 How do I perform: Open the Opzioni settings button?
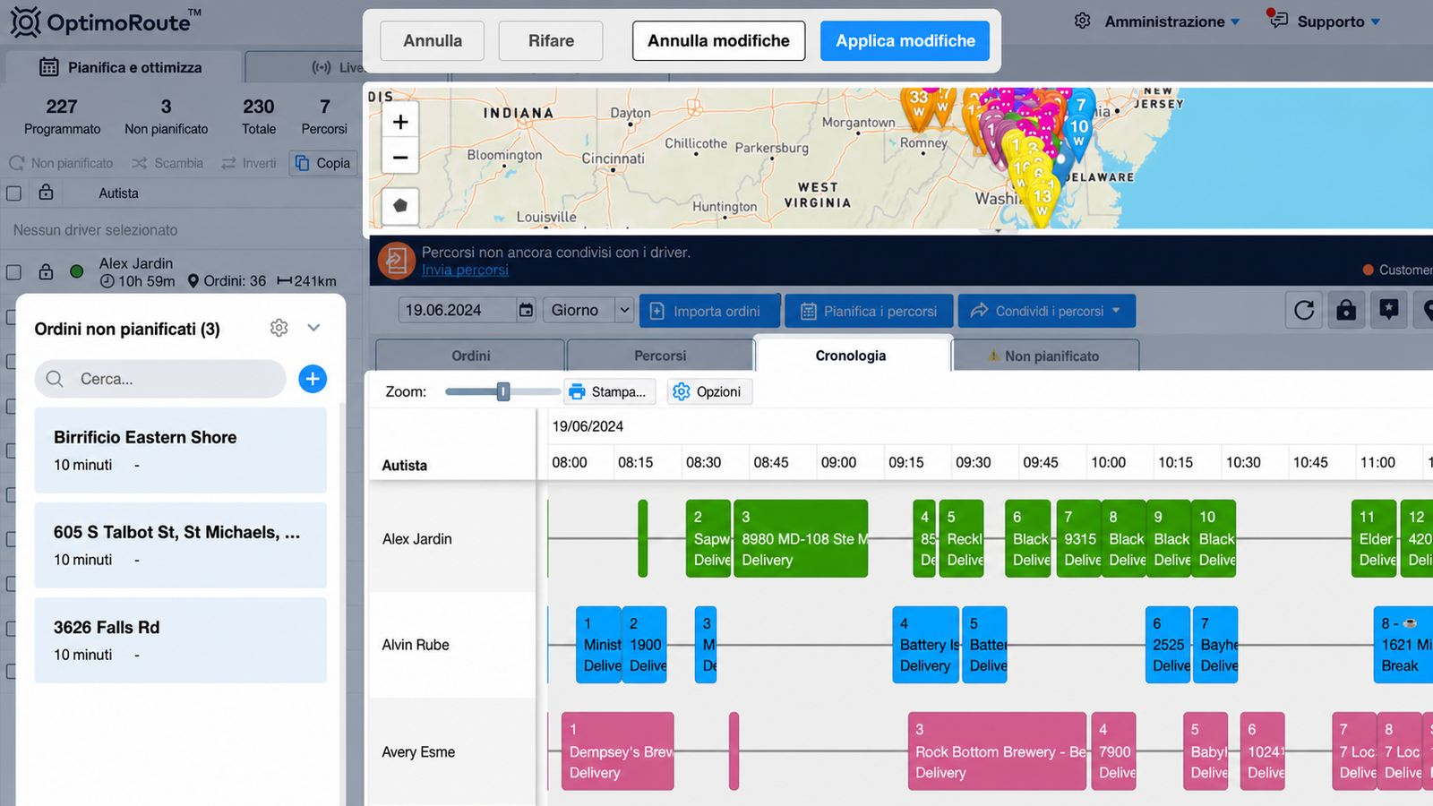coord(709,391)
